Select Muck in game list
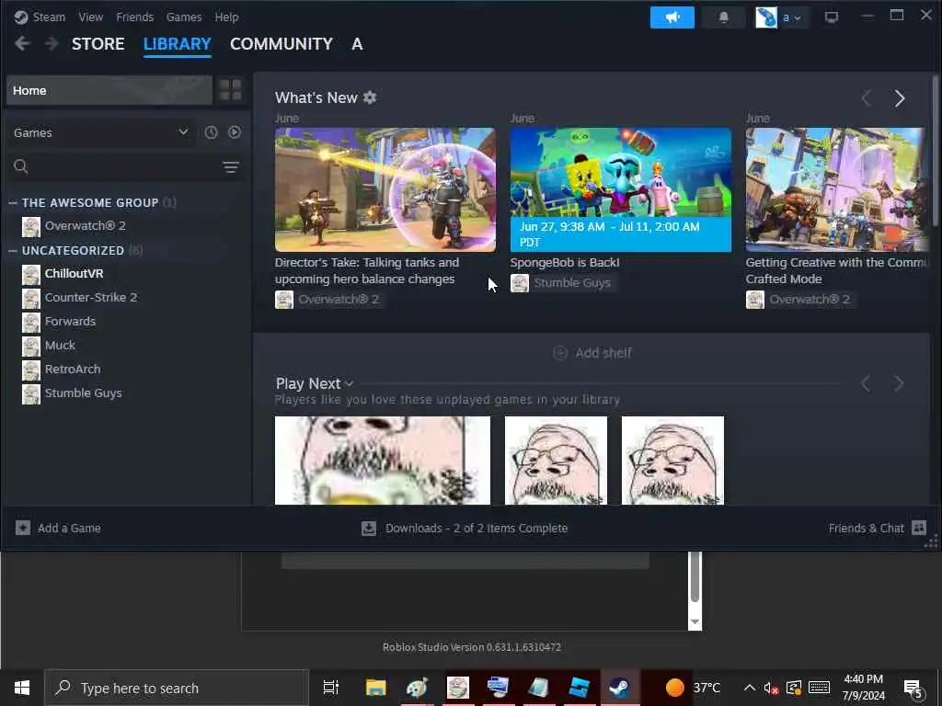 [x=60, y=346]
